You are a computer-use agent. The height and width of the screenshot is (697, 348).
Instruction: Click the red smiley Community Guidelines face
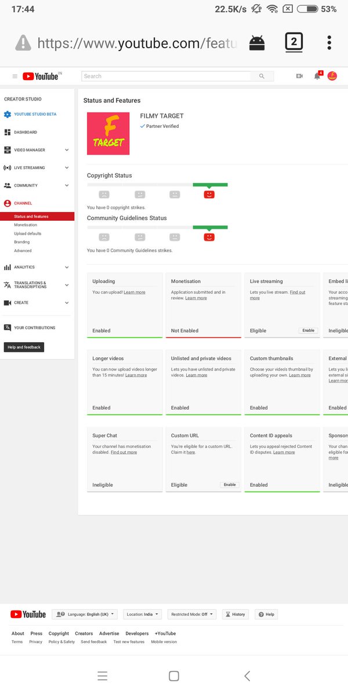click(209, 237)
